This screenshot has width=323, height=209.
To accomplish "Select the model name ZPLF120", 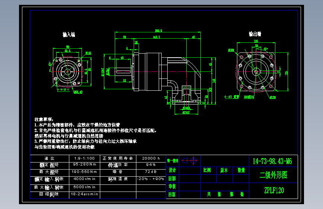I will [x=274, y=190].
